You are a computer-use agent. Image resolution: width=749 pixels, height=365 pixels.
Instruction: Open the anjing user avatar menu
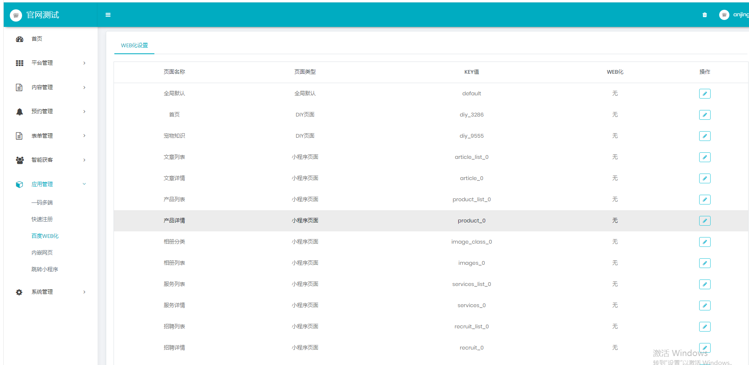[724, 15]
